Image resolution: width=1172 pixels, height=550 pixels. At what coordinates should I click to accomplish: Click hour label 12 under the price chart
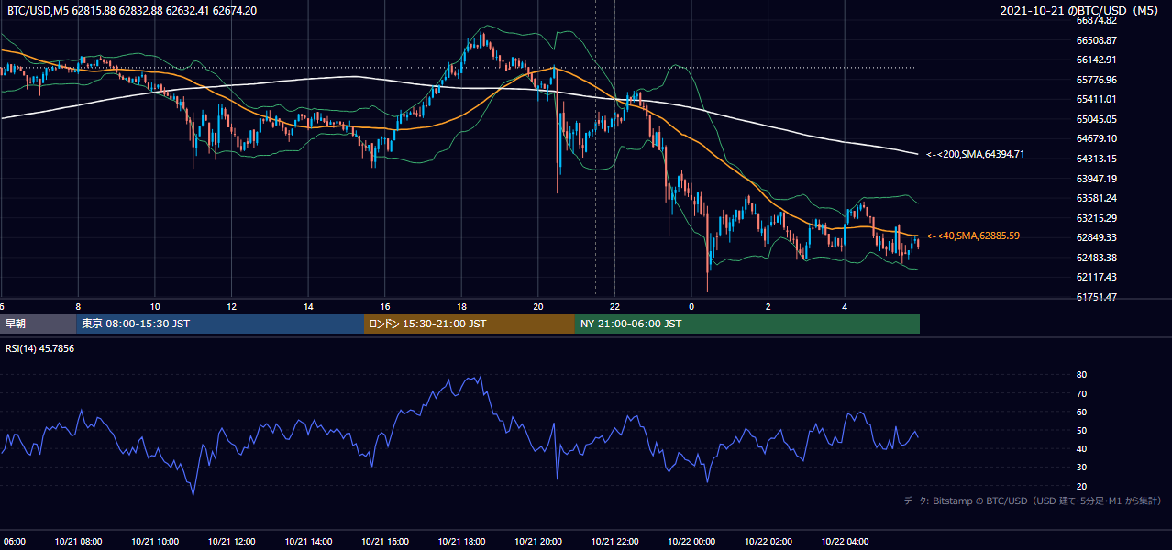[x=231, y=306]
